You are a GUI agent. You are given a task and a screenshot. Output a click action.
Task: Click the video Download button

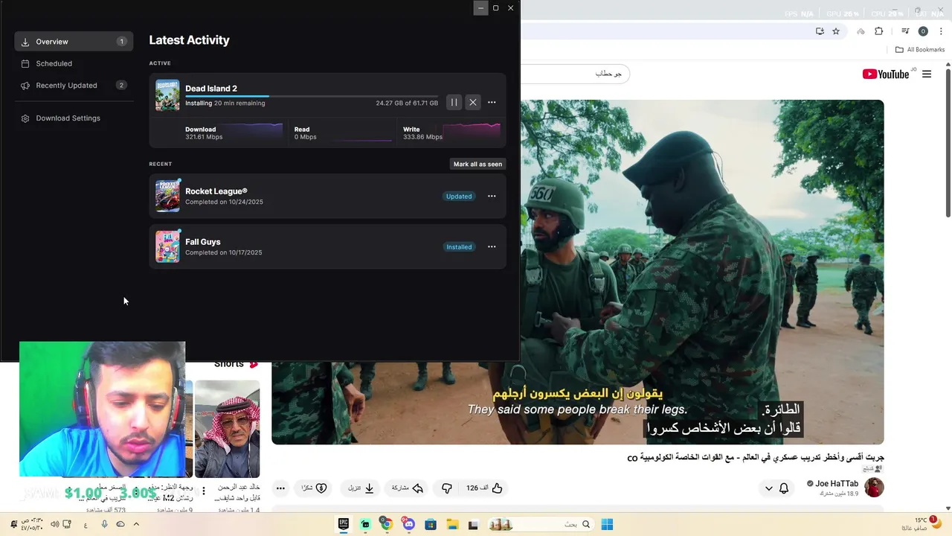tap(361, 488)
